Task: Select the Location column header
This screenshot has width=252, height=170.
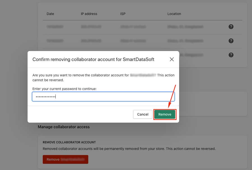Action: pyautogui.click(x=174, y=14)
